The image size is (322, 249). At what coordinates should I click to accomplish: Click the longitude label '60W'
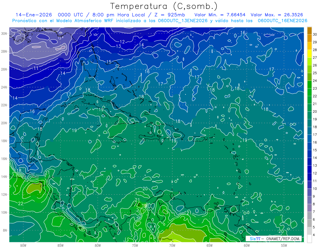(247, 245)
